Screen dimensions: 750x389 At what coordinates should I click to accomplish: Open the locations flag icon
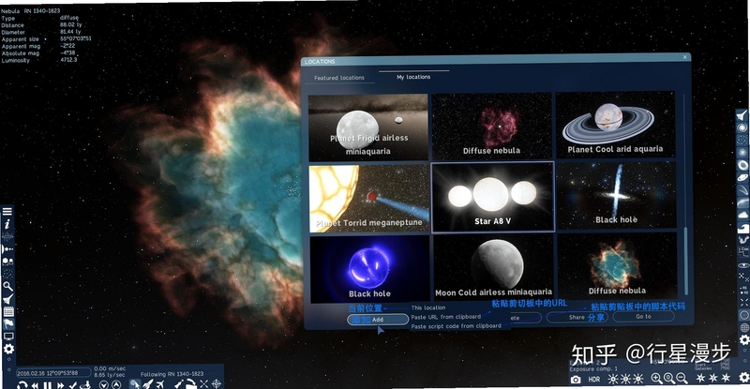(x=8, y=323)
